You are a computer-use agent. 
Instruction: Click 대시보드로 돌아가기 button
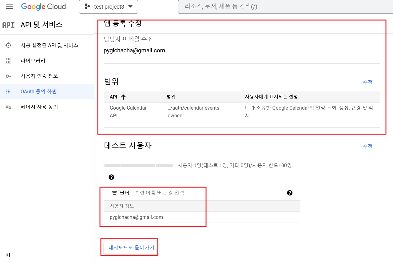point(131,248)
